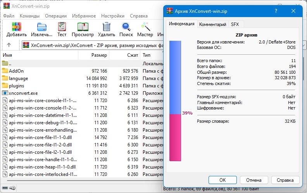This screenshot has width=307, height=193.
Task: Go up one level with arrow icon
Action: 9,45
